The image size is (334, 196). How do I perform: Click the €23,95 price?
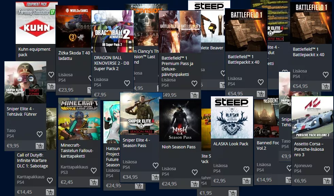pos(66,90)
